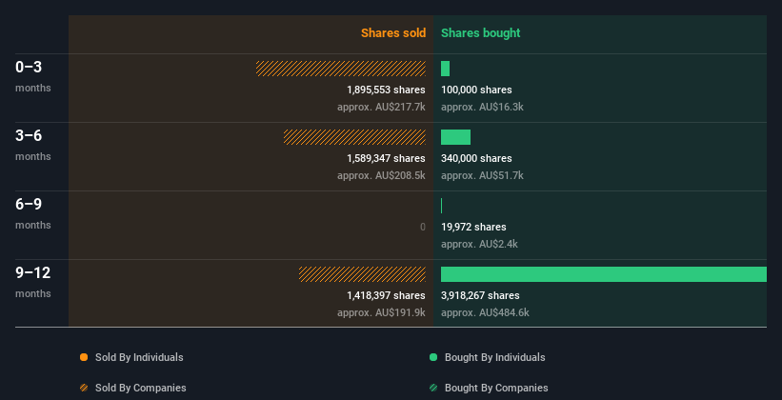Click the 9–12 months sold hatched bar
The image size is (782, 400).
point(362,274)
